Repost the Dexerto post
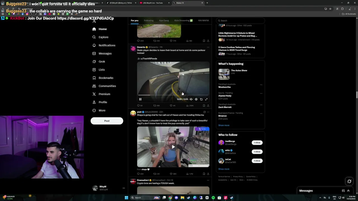The width and height of the screenshot is (358, 201). point(156,106)
